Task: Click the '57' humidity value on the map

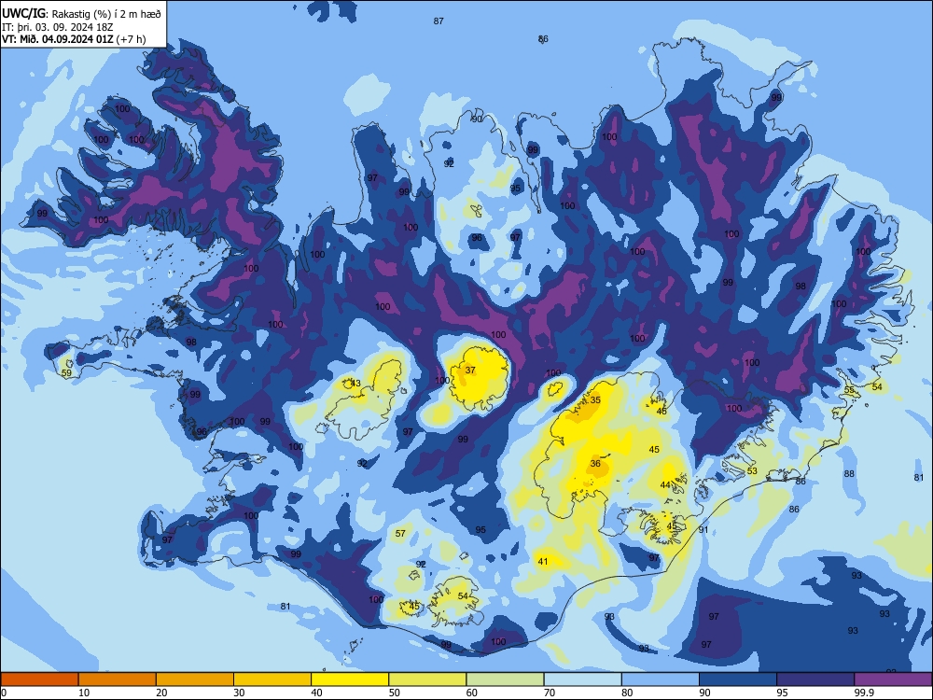Action: pos(400,533)
